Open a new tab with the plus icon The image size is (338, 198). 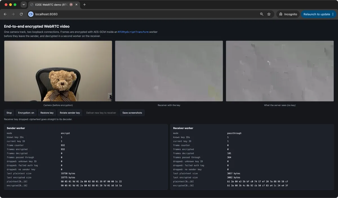point(84,5)
